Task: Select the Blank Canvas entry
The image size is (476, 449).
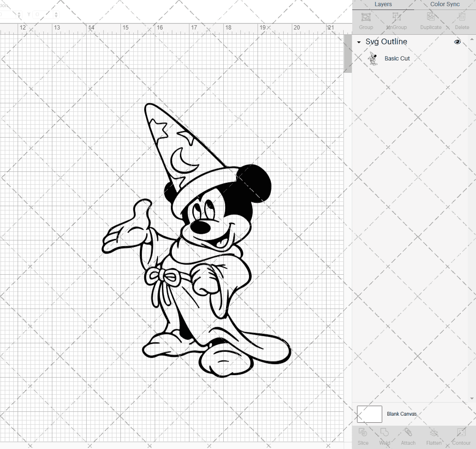Action: coord(401,414)
